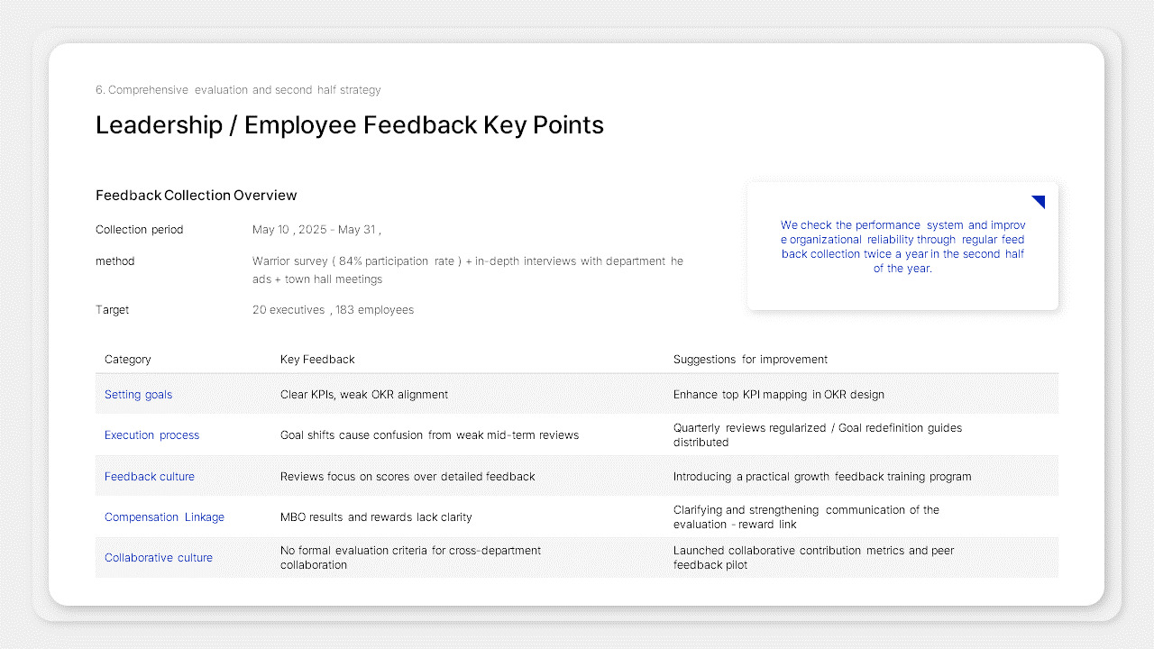The width and height of the screenshot is (1154, 649).
Task: Click the slide title Leadership / Employee Feedback Key Points
Action: [350, 125]
